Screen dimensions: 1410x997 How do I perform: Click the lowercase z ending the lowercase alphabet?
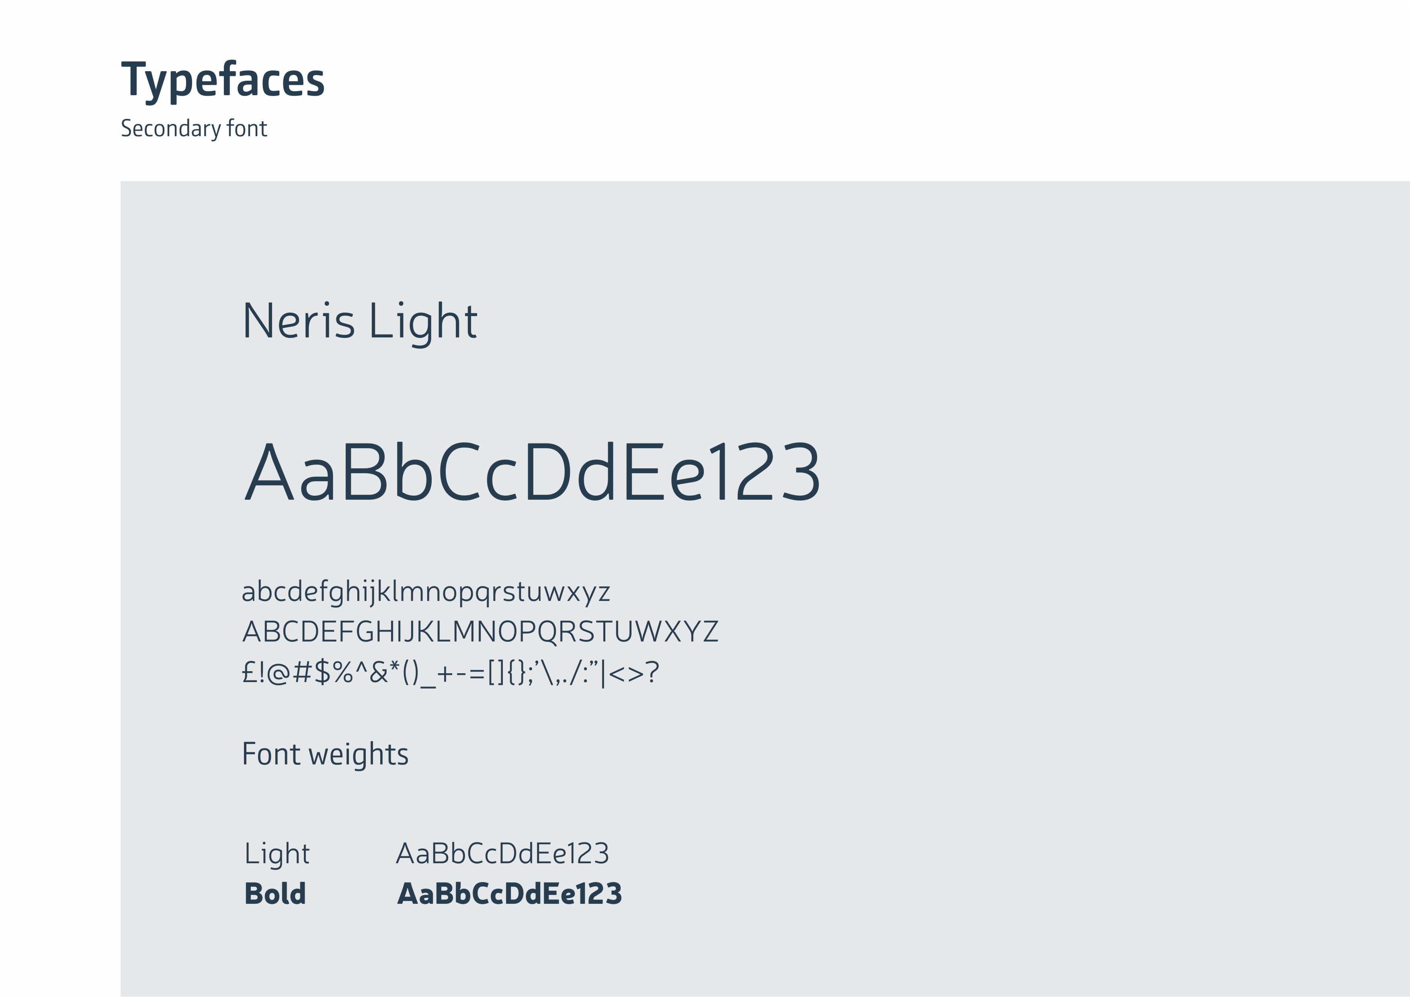pyautogui.click(x=604, y=593)
